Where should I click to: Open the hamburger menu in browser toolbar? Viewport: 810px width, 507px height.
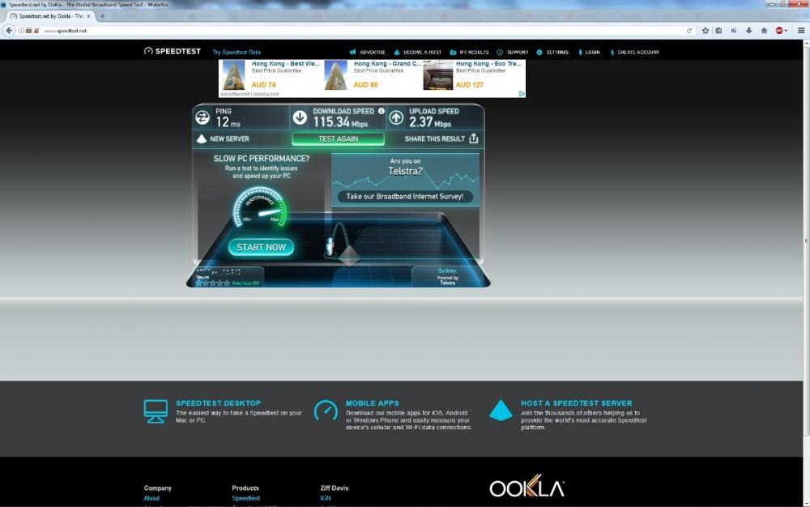801,31
